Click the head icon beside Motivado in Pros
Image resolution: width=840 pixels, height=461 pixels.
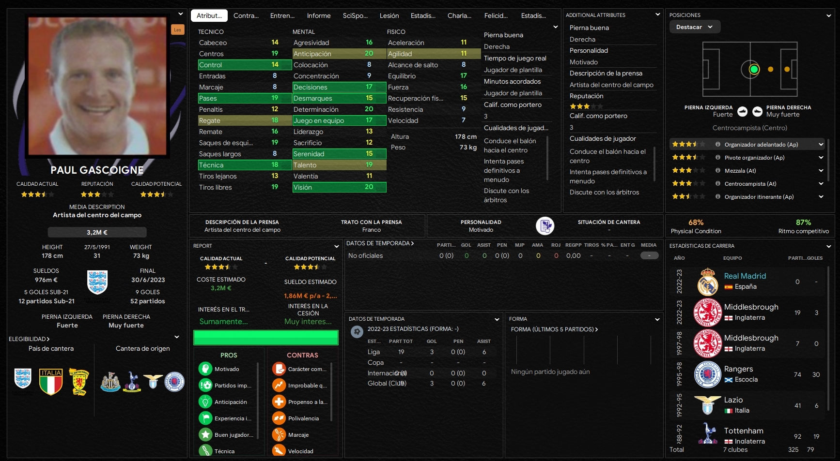click(x=205, y=369)
